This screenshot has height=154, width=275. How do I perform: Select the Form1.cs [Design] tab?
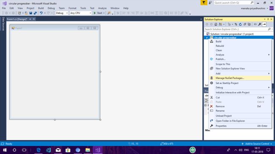coord(17,19)
